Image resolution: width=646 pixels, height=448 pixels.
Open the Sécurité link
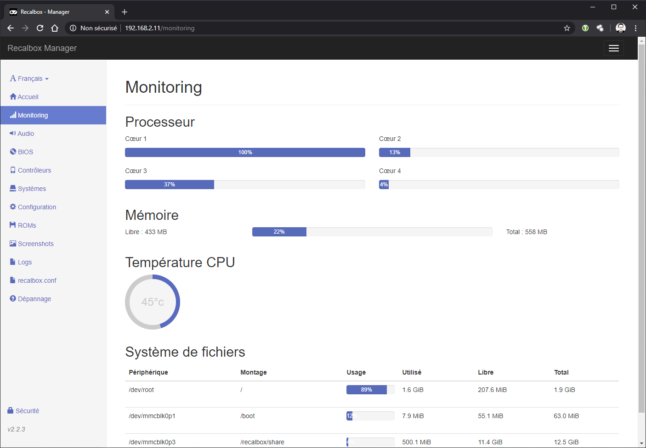pos(23,411)
